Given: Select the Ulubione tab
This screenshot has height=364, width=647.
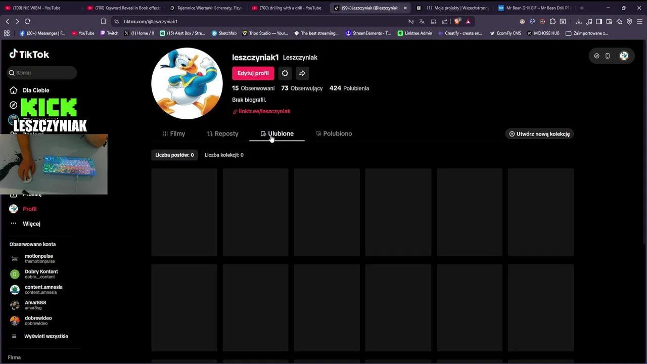Looking at the screenshot, I should click(x=277, y=133).
